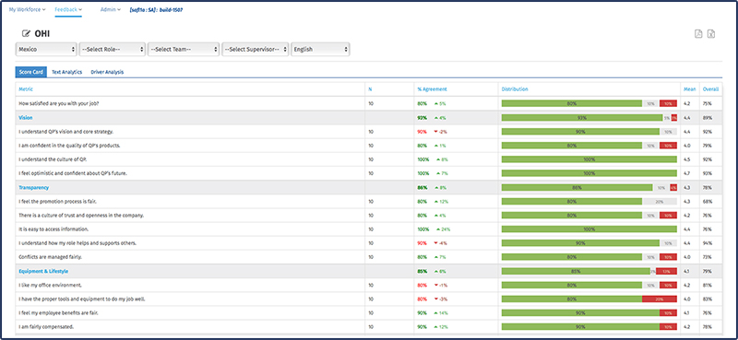Viewport: 738px width, 340px height.
Task: Export report using the Excel icon
Action: [x=711, y=33]
